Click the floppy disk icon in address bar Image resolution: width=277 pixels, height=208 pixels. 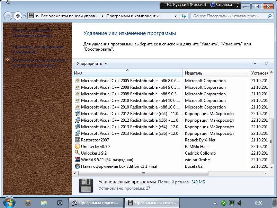coord(31,16)
